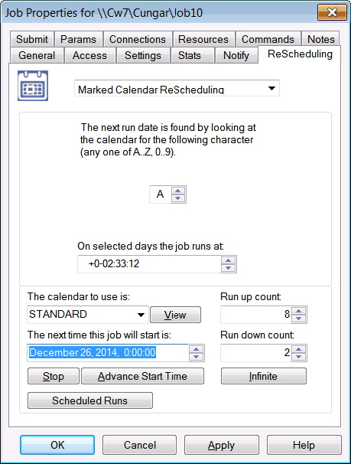Increment the calendar character with the up arrow
Viewport: 351px width, 464px height.
pos(178,191)
